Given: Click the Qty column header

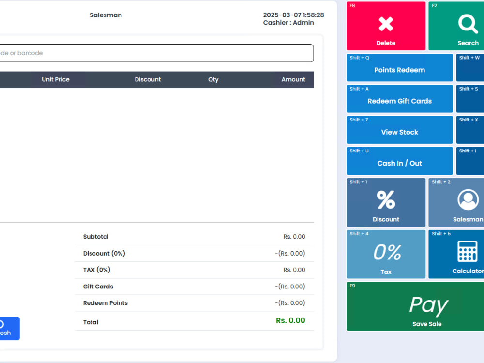Looking at the screenshot, I should coord(213,80).
